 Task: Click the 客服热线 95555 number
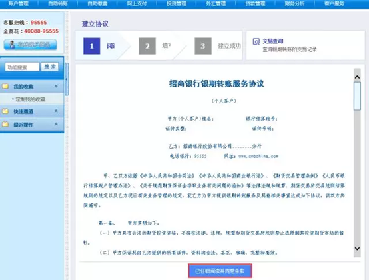click(x=39, y=23)
